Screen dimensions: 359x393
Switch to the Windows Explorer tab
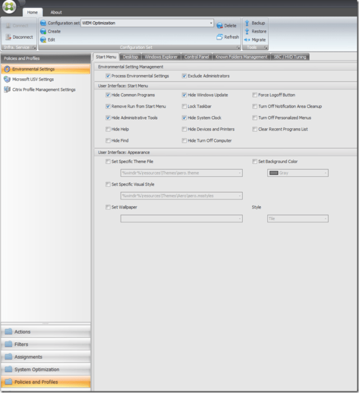pos(161,57)
